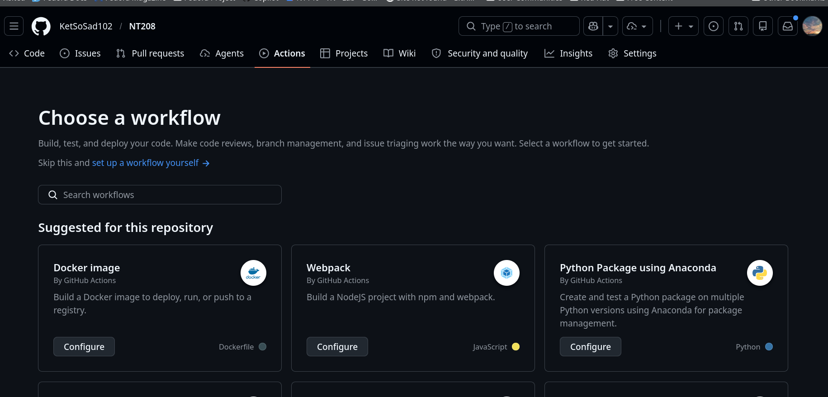Open the global Issues icon in header

click(x=714, y=26)
